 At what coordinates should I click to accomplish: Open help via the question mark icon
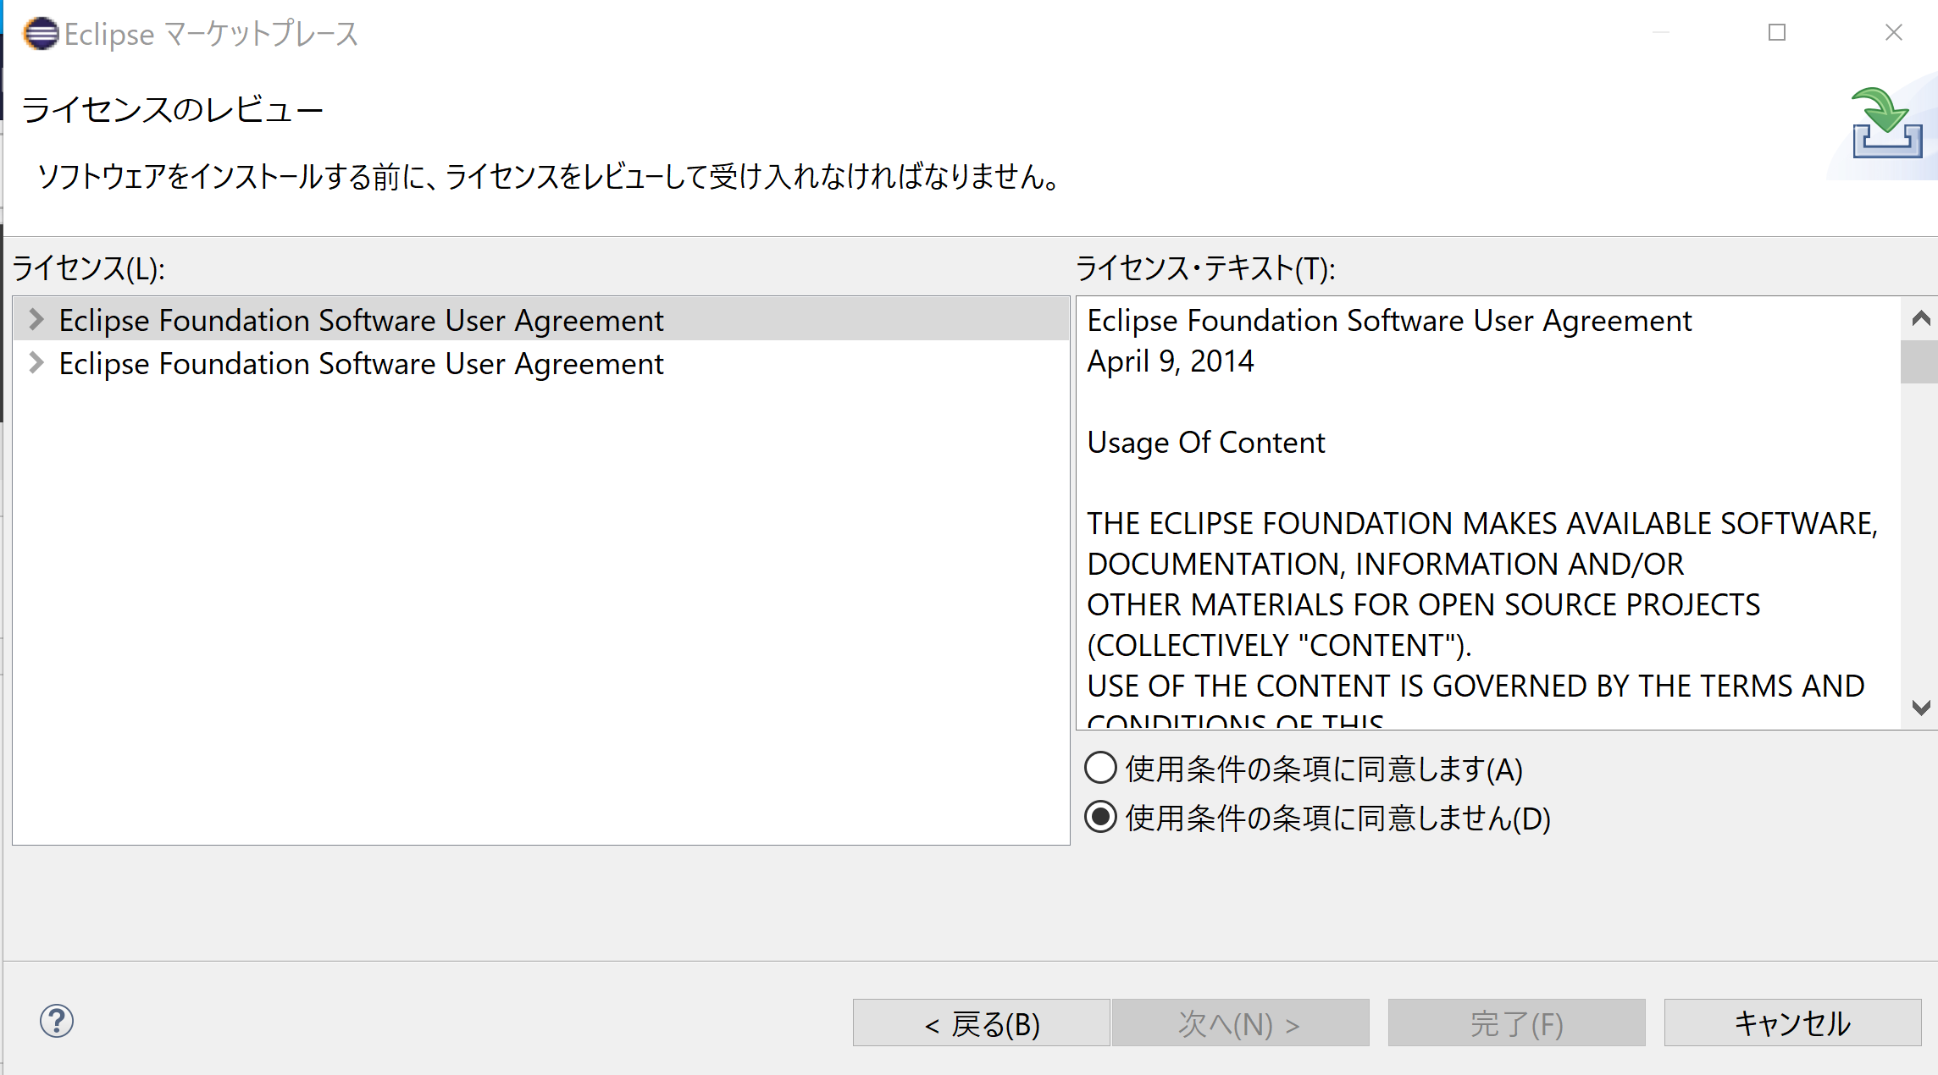[x=57, y=1021]
